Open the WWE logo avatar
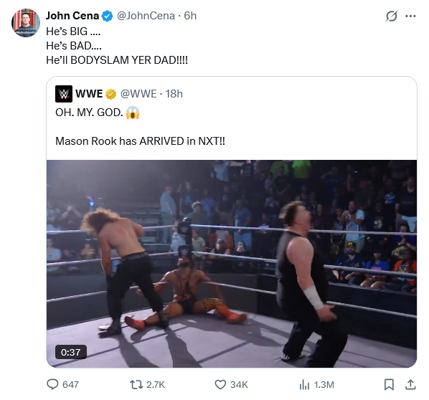This screenshot has height=400, width=429. (x=64, y=94)
